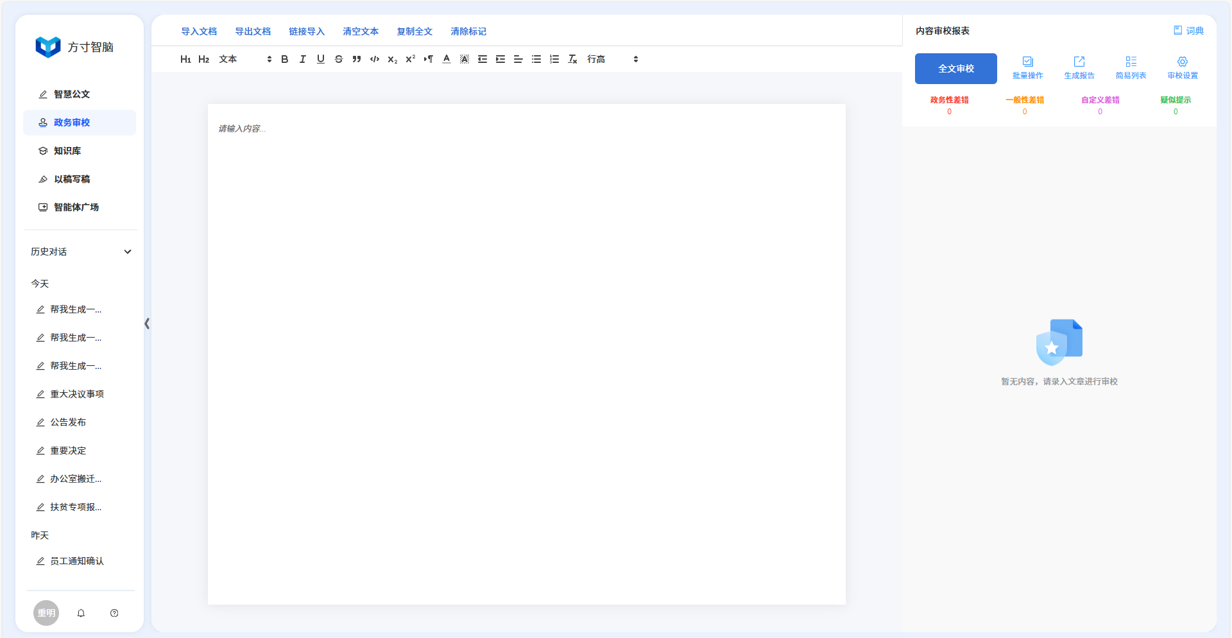Open the text color picker
1232x638 pixels.
(446, 59)
